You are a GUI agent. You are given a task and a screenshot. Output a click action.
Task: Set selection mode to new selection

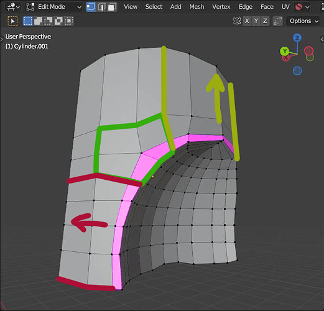coord(28,21)
